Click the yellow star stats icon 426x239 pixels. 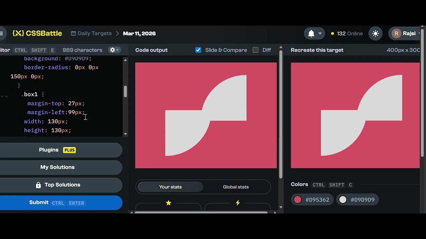click(168, 203)
